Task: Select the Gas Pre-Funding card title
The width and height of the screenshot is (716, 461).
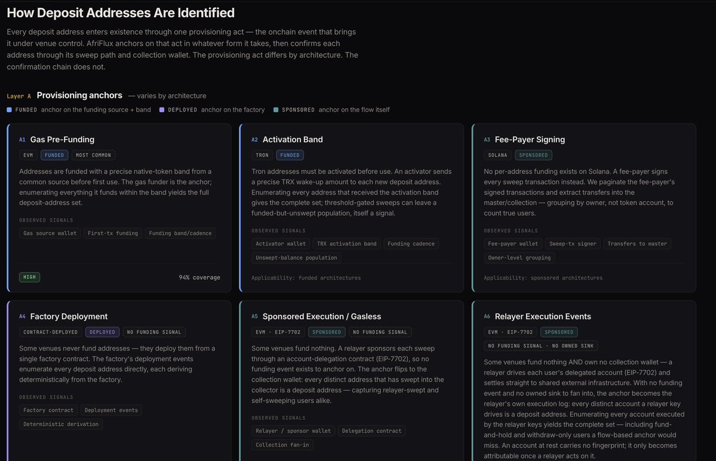Action: point(62,140)
